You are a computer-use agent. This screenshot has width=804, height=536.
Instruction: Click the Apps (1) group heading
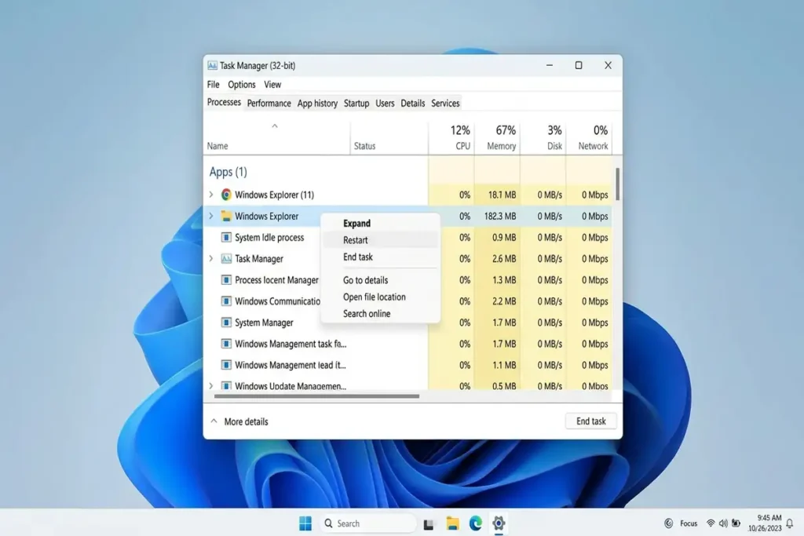pos(228,172)
